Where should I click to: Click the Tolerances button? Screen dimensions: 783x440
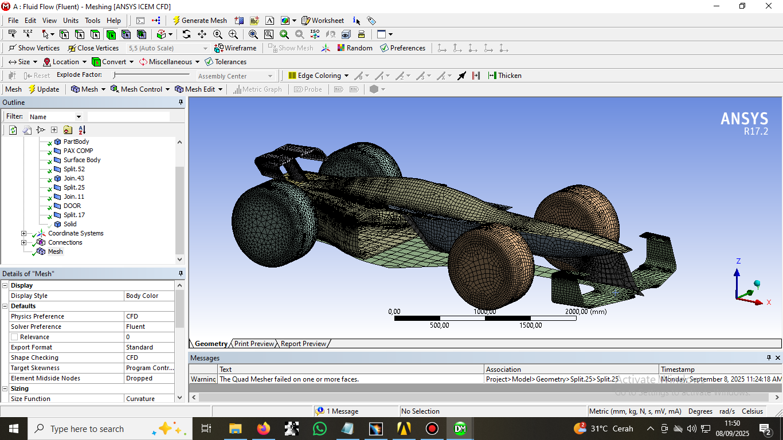pos(226,61)
